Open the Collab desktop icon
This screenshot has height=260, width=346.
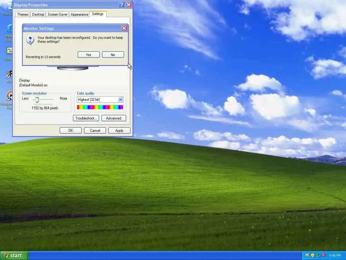[x=9, y=54]
